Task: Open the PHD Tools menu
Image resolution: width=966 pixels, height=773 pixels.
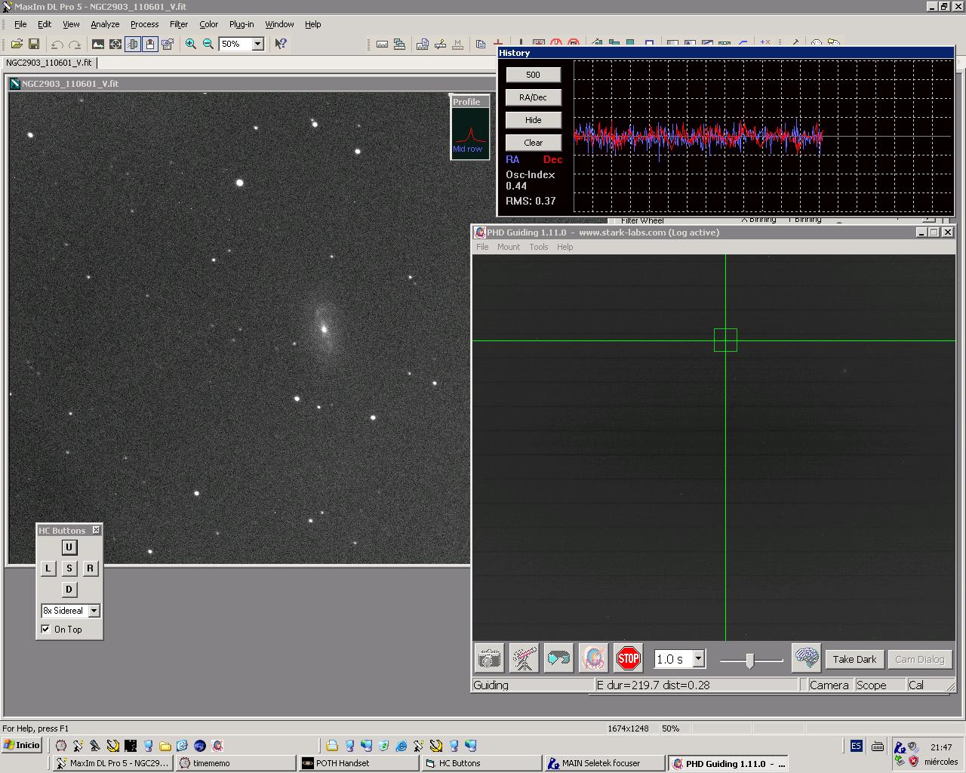Action: tap(538, 247)
